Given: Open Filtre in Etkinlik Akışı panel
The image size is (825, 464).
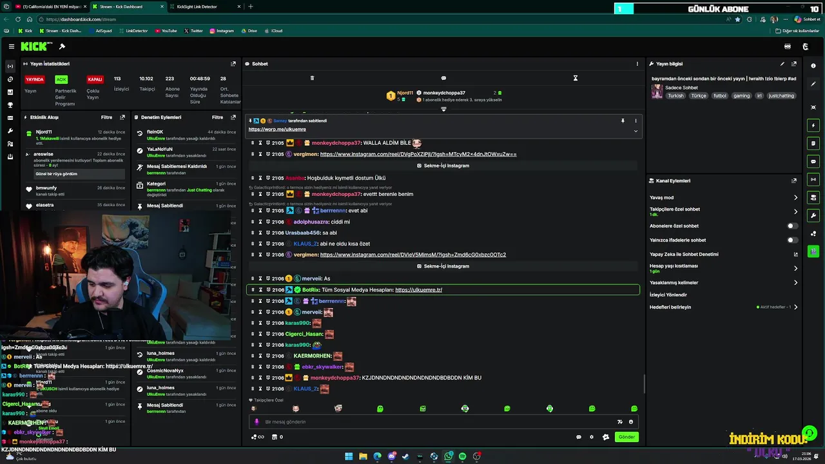Looking at the screenshot, I should [x=106, y=117].
